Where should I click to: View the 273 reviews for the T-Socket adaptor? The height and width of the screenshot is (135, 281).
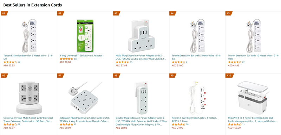76,59
